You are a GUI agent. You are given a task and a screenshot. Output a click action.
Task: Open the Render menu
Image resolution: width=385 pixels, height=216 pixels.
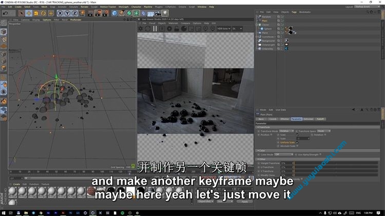tap(84, 7)
